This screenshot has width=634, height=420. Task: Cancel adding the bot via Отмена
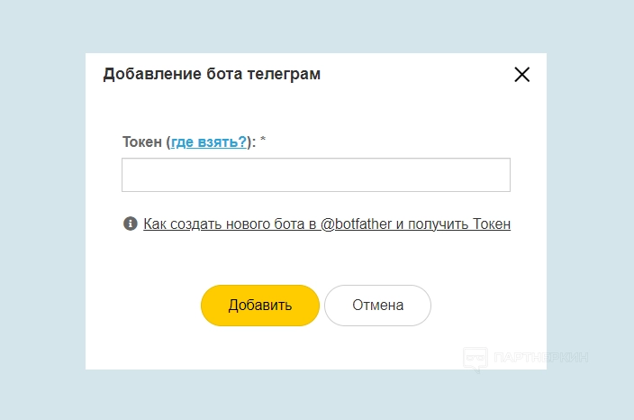(x=377, y=305)
